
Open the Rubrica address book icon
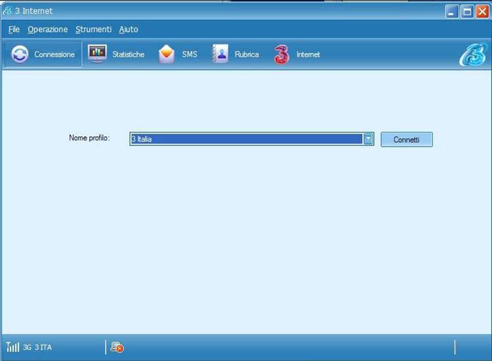pyautogui.click(x=220, y=54)
